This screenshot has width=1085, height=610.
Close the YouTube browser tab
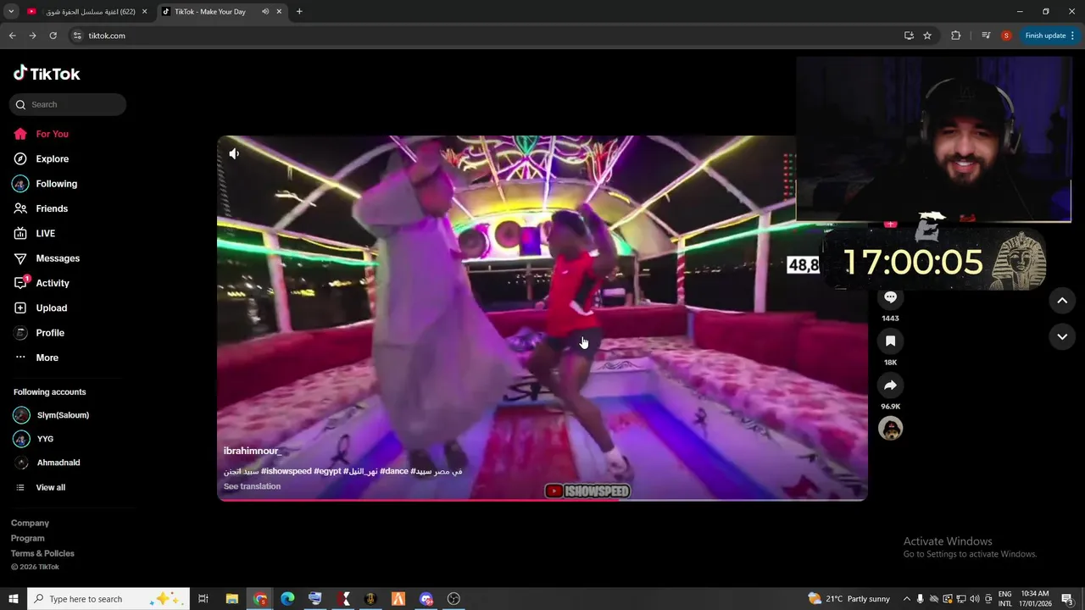145,12
